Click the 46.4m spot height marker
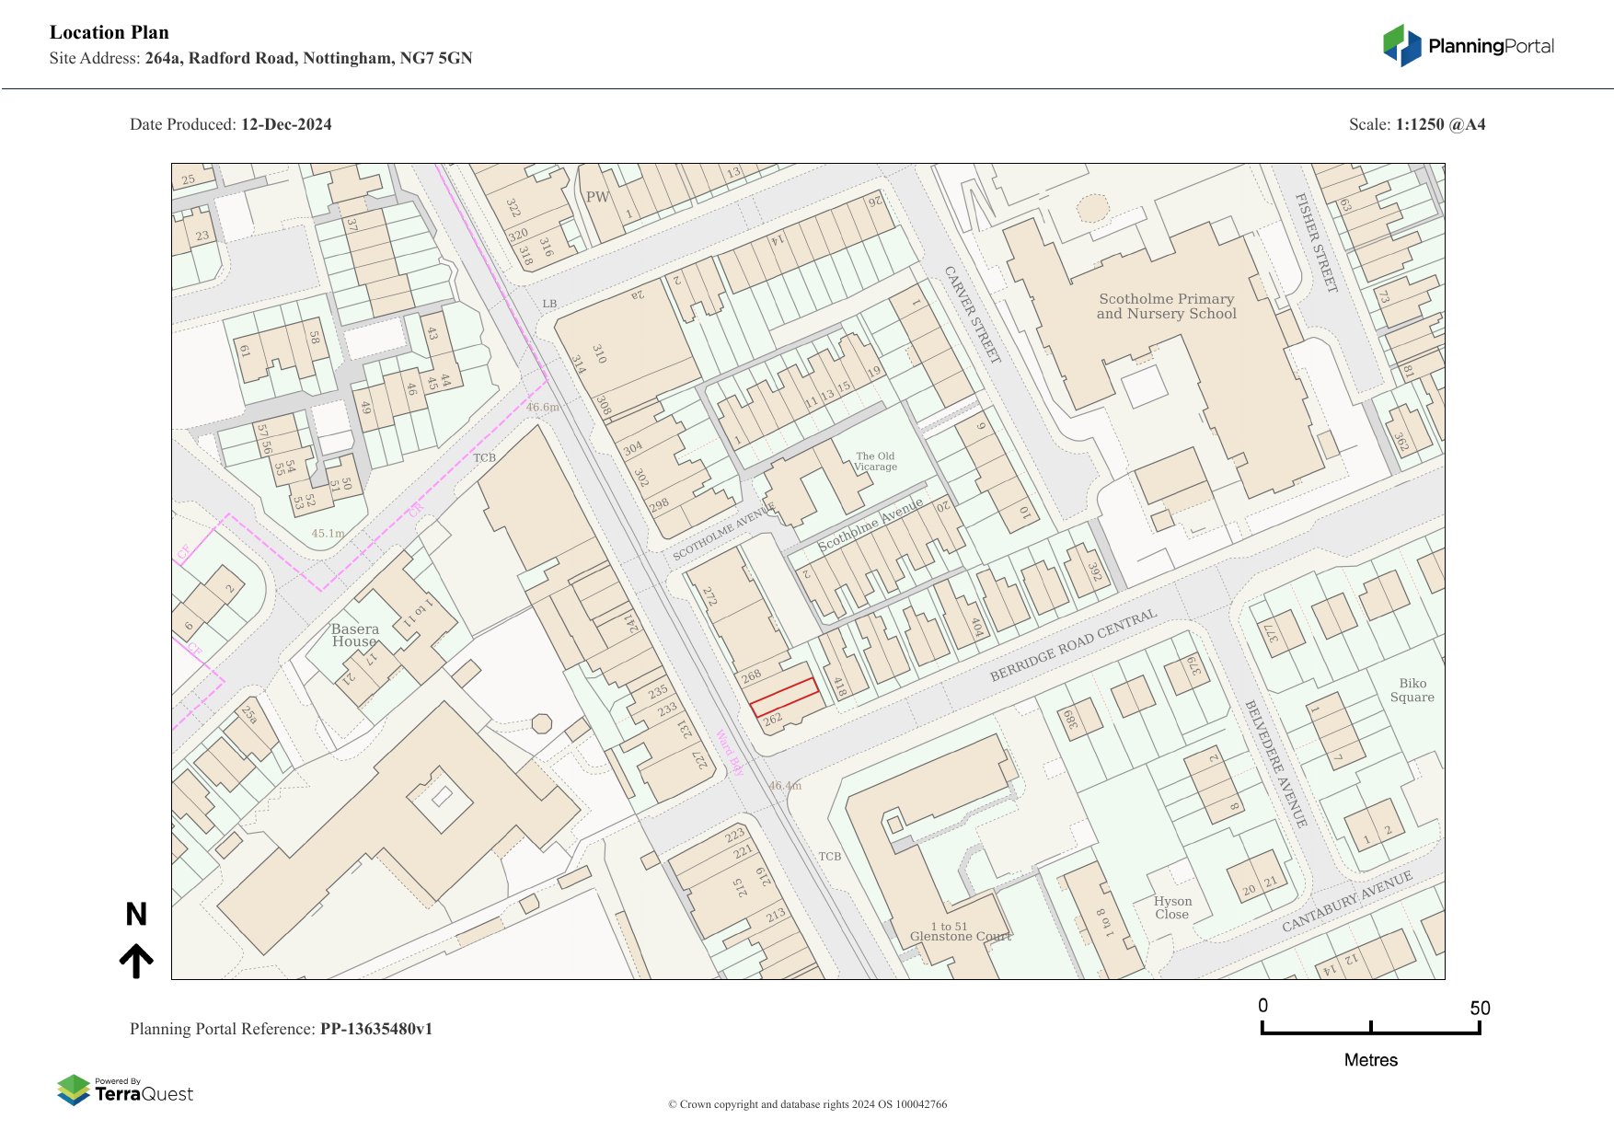1614x1142 pixels. coord(785,786)
